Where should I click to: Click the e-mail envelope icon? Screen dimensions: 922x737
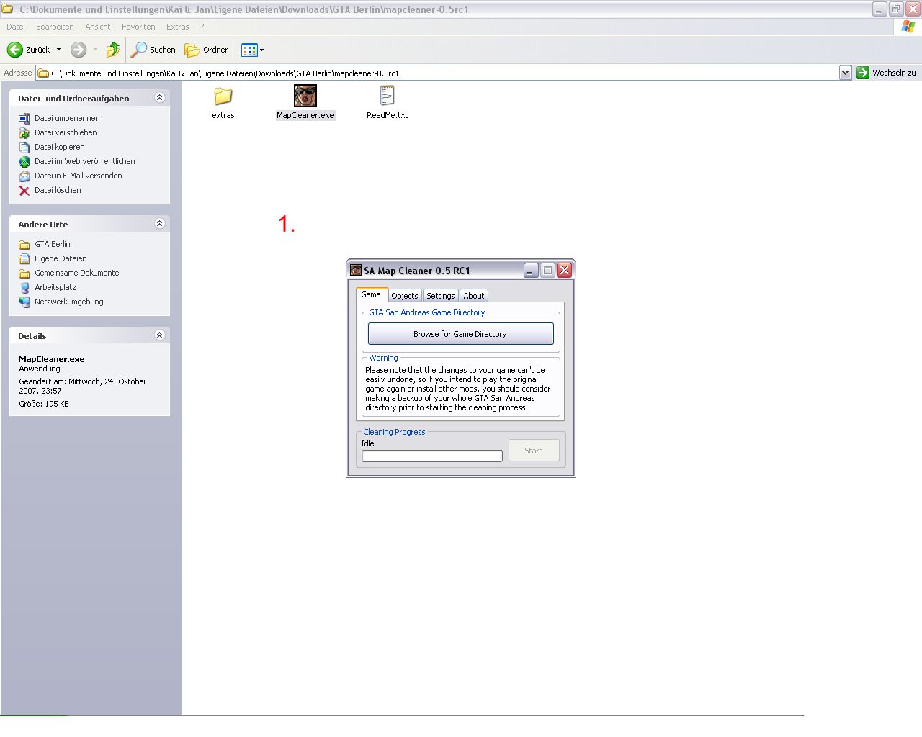[x=24, y=176]
